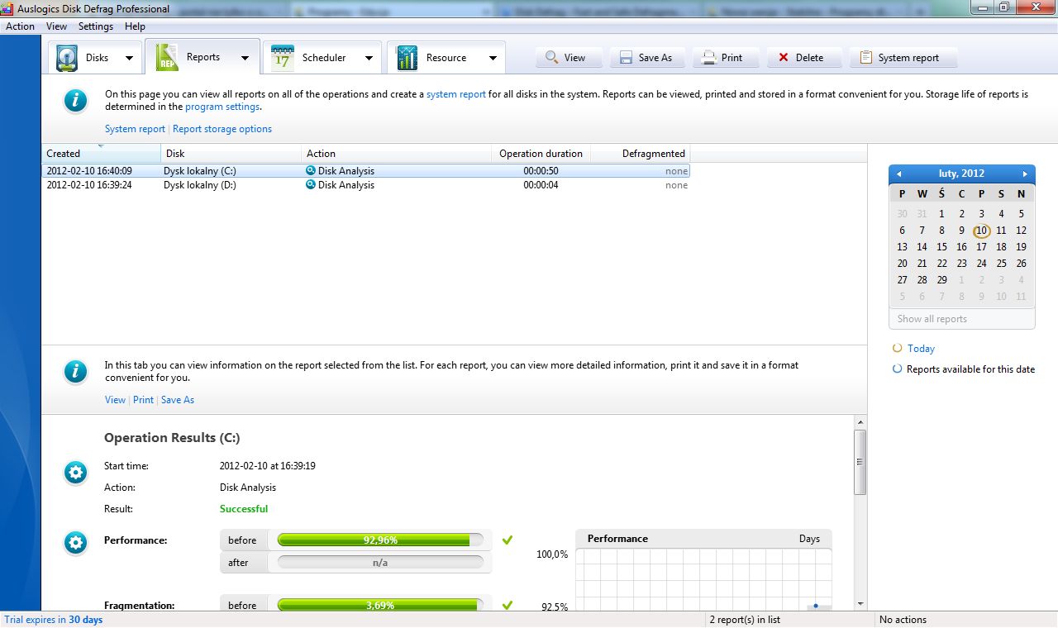Screen dimensions: 1058x628
Task: Open the Reports tab dropdown arrow
Action: click(x=245, y=58)
